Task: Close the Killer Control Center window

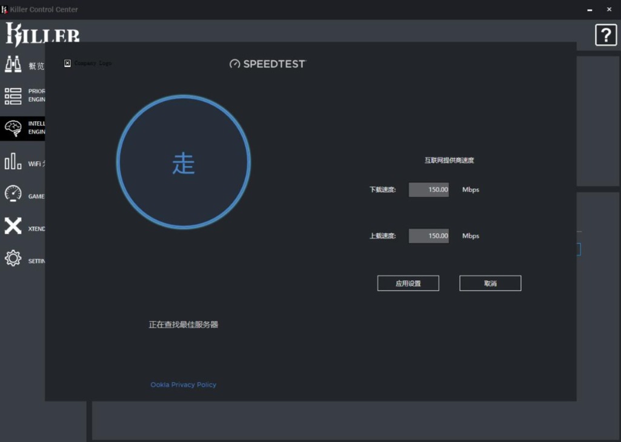Action: tap(609, 9)
